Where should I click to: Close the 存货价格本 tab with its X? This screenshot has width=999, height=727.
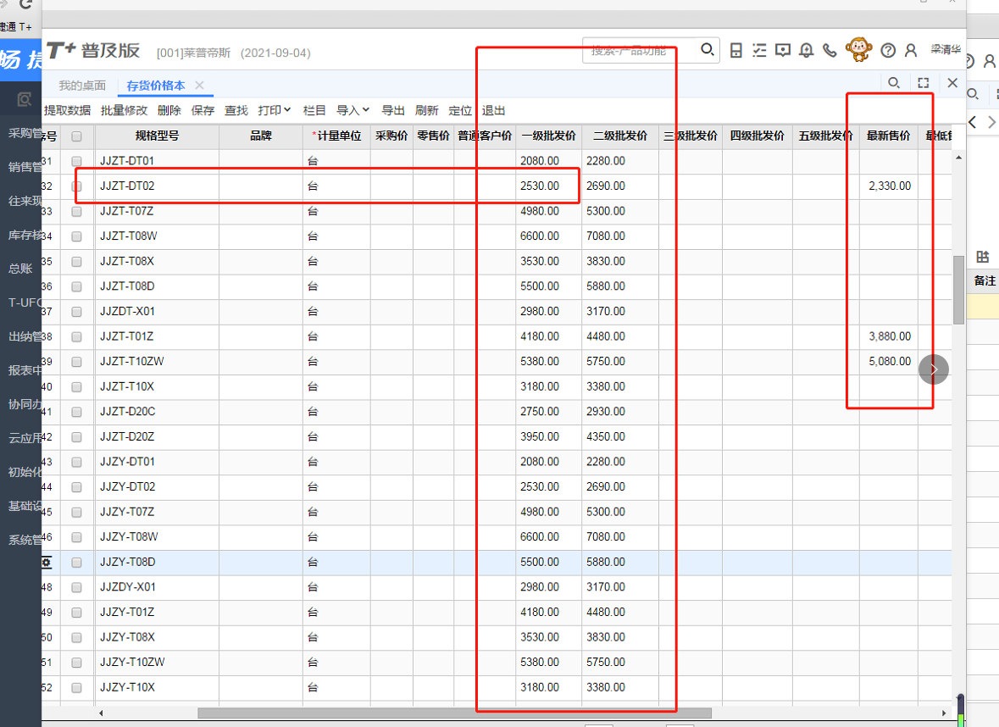click(199, 85)
